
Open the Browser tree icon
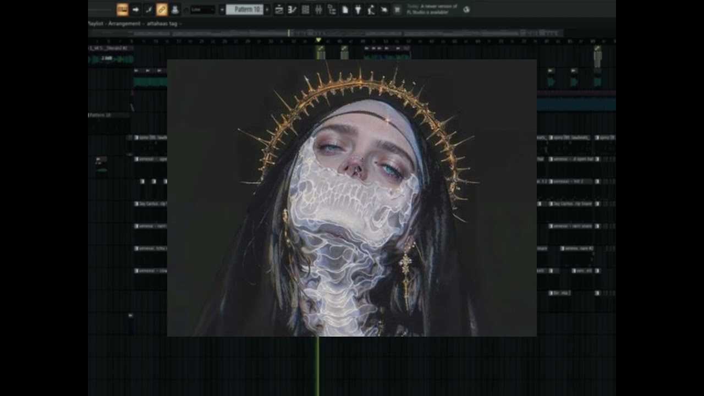[332, 9]
